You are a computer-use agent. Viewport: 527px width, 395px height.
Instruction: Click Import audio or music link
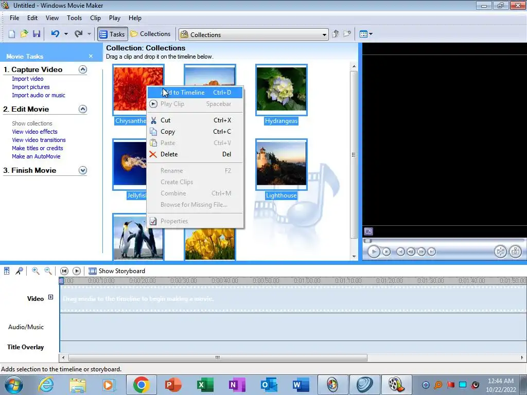tap(39, 95)
